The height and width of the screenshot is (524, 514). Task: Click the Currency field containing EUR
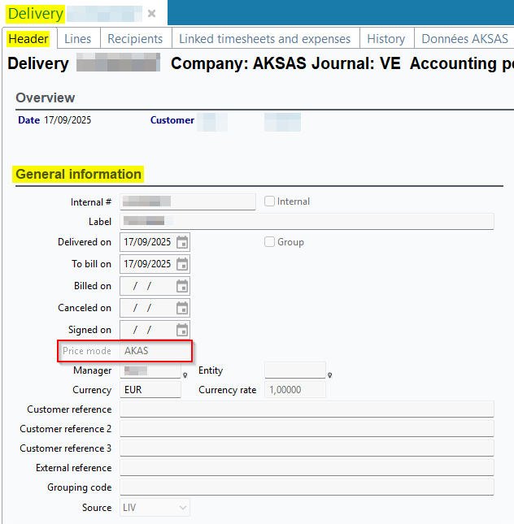coord(150,390)
